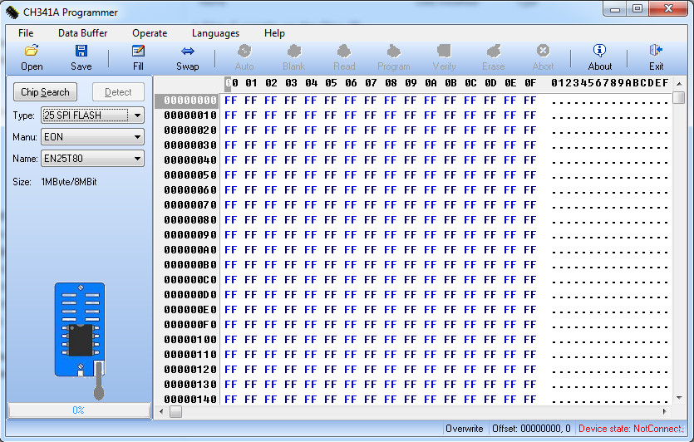The width and height of the screenshot is (694, 442).
Task: Click the 0% progress bar
Action: coord(79,410)
